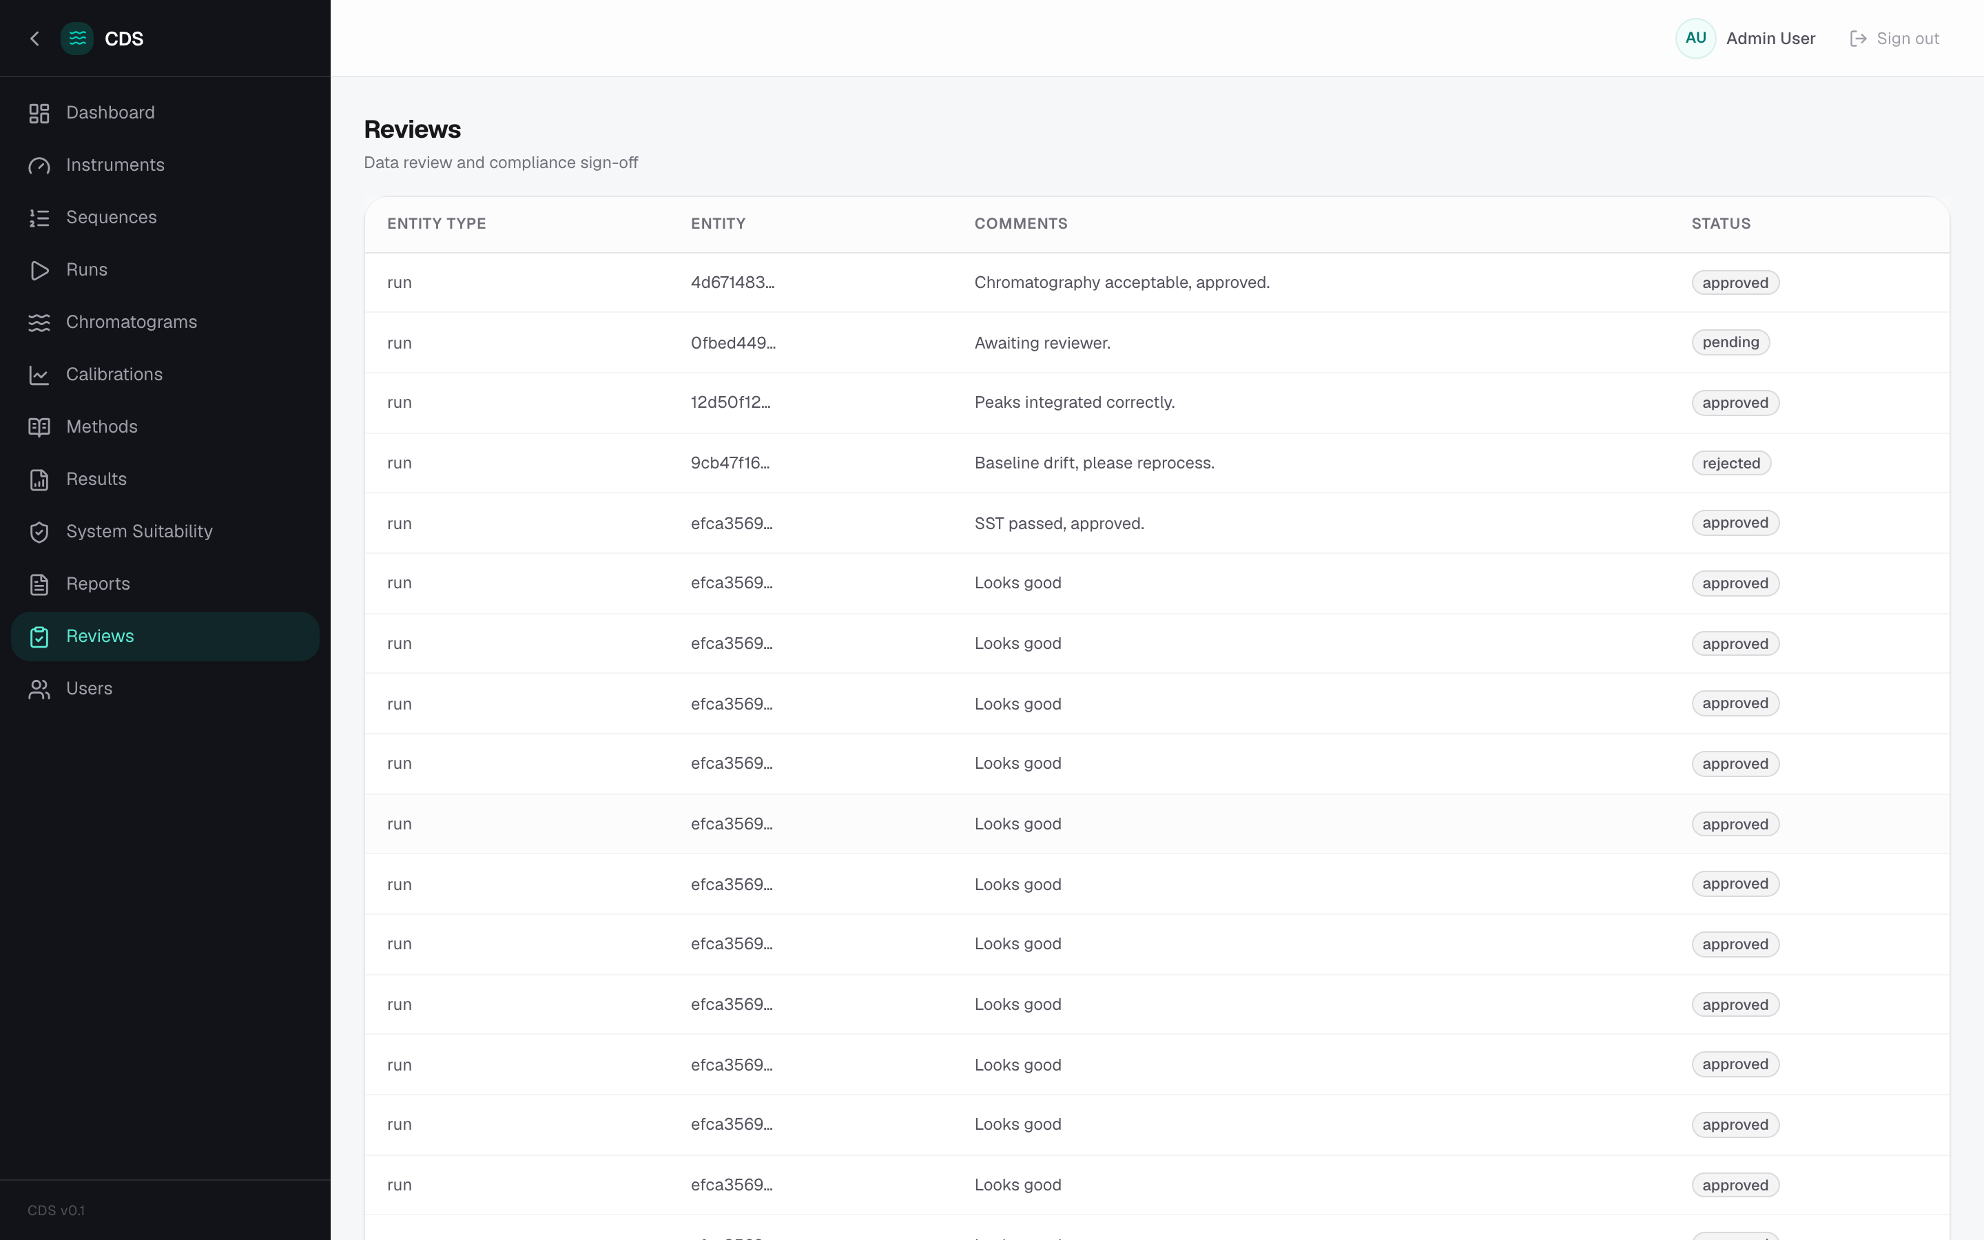Open Dashboard in sidebar
Viewport: 1984px width, 1240px height.
(x=165, y=113)
